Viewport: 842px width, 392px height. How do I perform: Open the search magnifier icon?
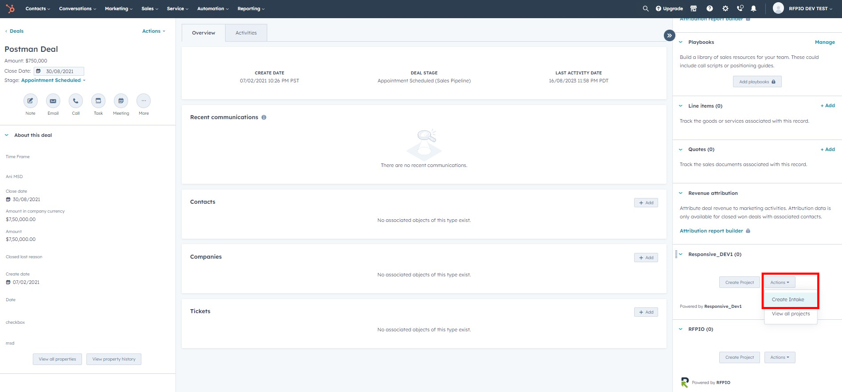646,8
